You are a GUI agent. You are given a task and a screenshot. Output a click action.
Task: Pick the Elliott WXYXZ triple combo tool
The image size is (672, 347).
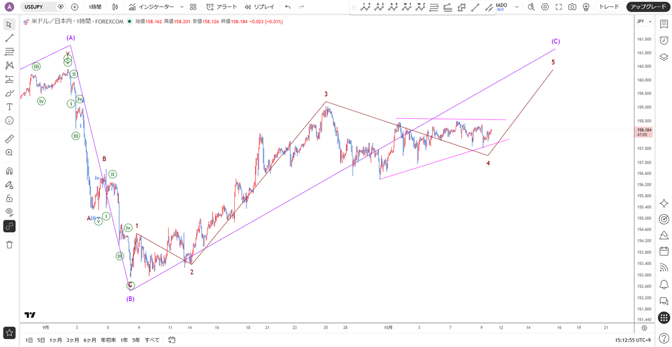pos(420,7)
